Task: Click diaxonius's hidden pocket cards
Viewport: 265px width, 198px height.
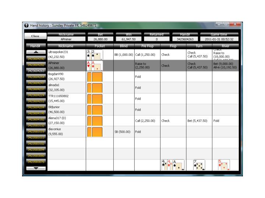Action: click(x=95, y=132)
